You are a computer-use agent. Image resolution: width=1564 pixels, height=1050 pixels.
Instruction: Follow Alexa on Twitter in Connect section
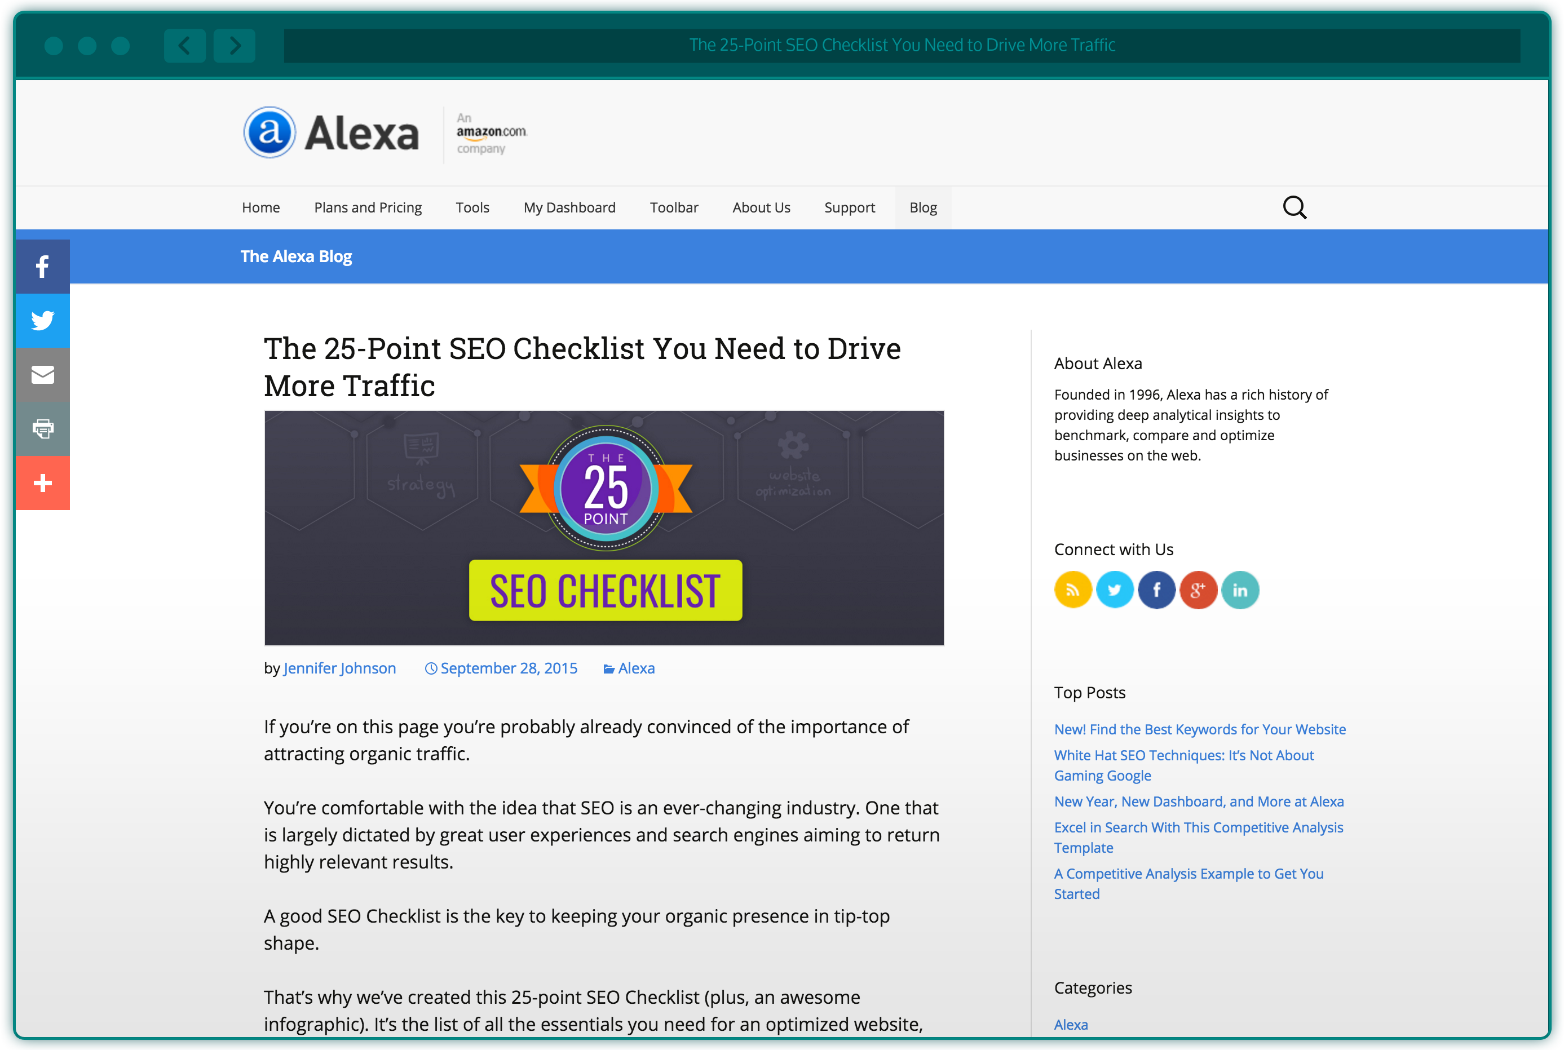pos(1115,590)
